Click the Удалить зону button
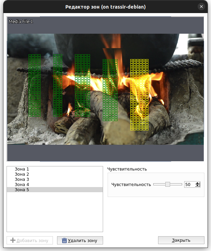 80,240
